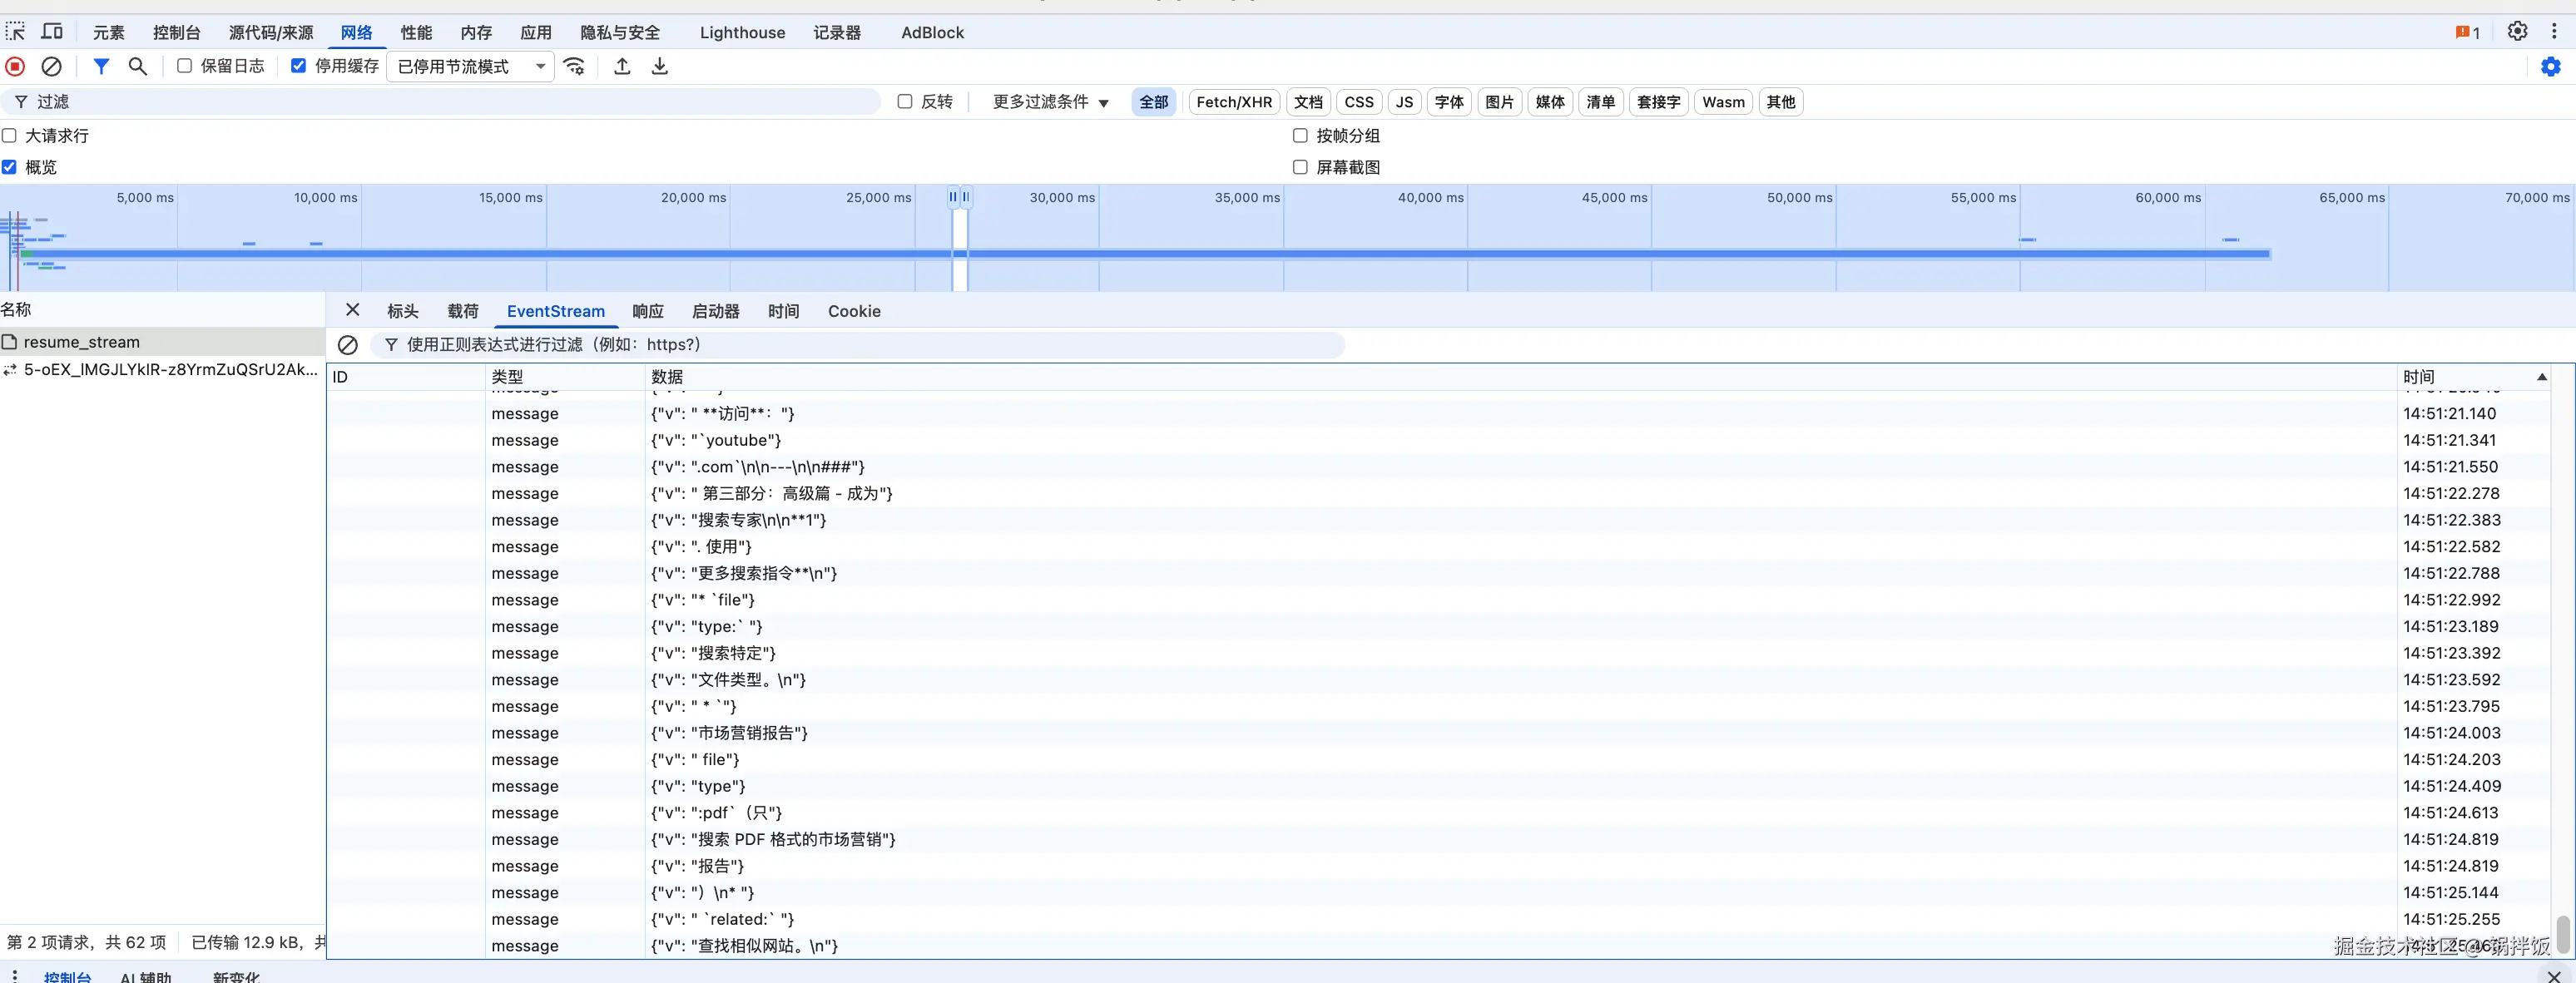Stop recording network log
2576x983 pixels.
(15, 66)
